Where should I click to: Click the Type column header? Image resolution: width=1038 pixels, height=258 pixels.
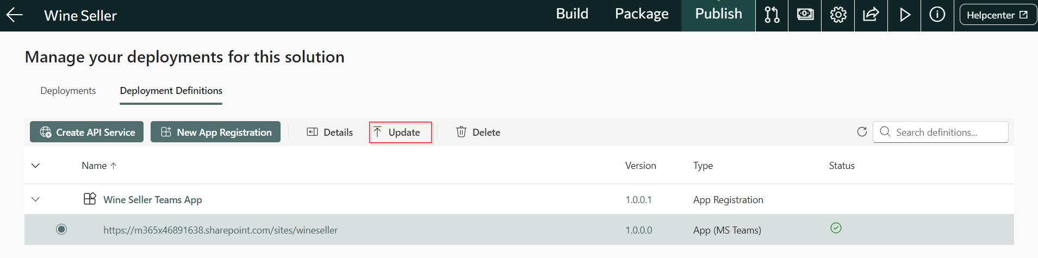tap(703, 166)
